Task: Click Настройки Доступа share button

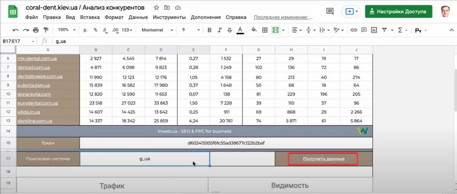Action: (x=398, y=11)
